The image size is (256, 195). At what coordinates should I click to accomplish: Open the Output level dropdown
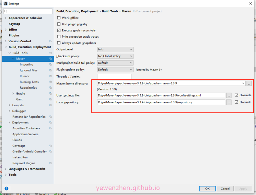[115, 49]
